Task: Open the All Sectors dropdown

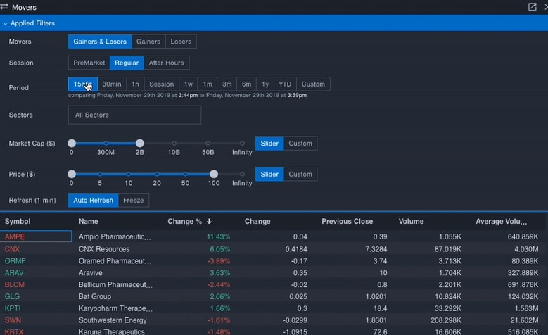Action: tap(134, 115)
